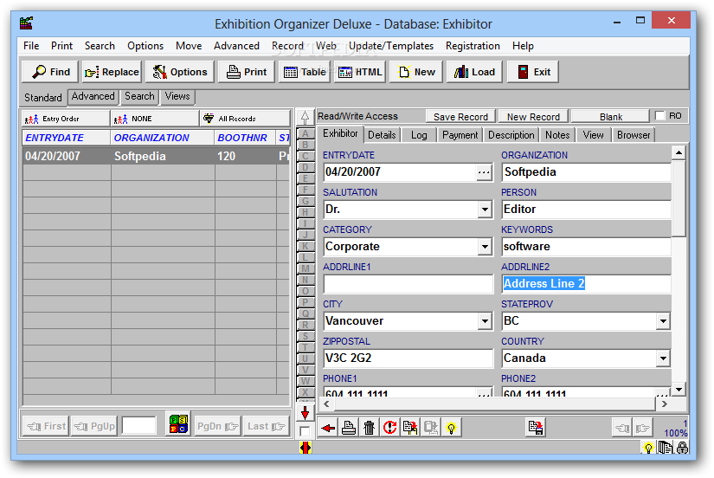
Task: Click the ORGANIZATION column header
Action: 162,138
